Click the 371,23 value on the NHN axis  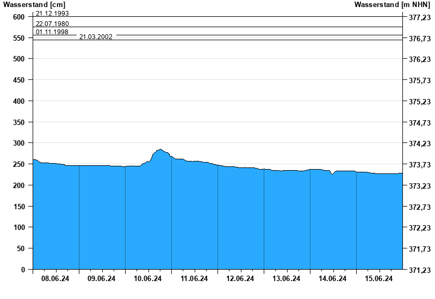418,270
